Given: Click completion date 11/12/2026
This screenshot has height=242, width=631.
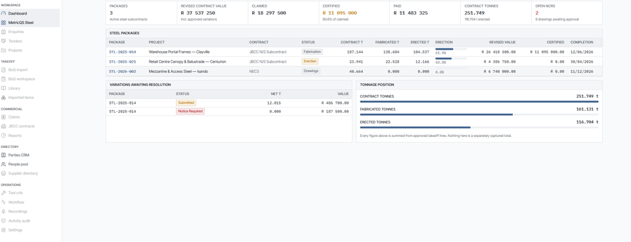Looking at the screenshot, I should [x=582, y=71].
